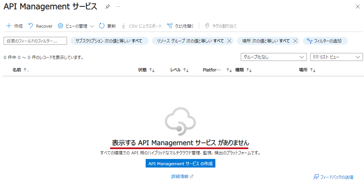Click the 更新 refresh button
This screenshot has height=182, width=364.
tap(107, 26)
